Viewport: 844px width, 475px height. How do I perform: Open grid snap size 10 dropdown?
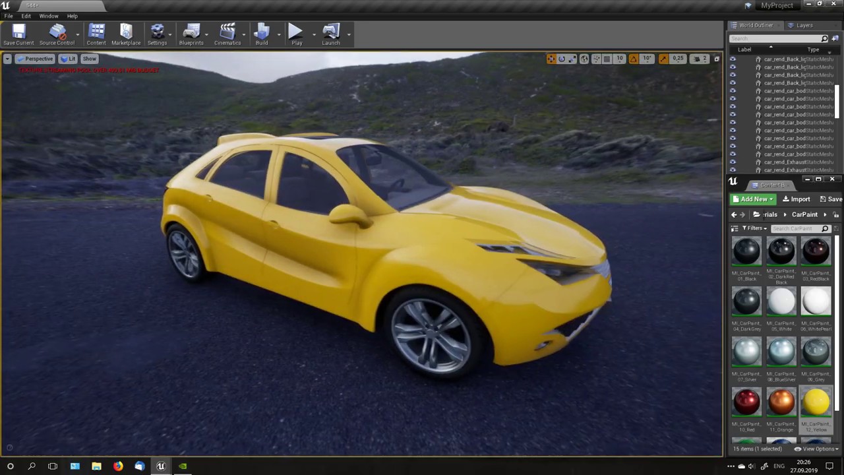coord(620,59)
